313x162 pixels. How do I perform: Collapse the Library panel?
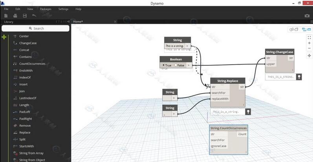[x=69, y=22]
